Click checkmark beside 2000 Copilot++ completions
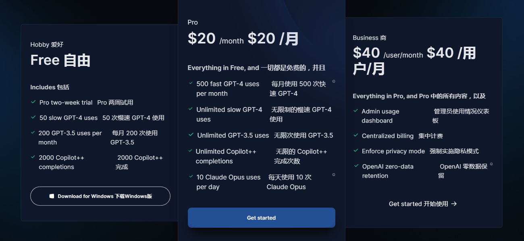524x241 pixels. [33, 157]
